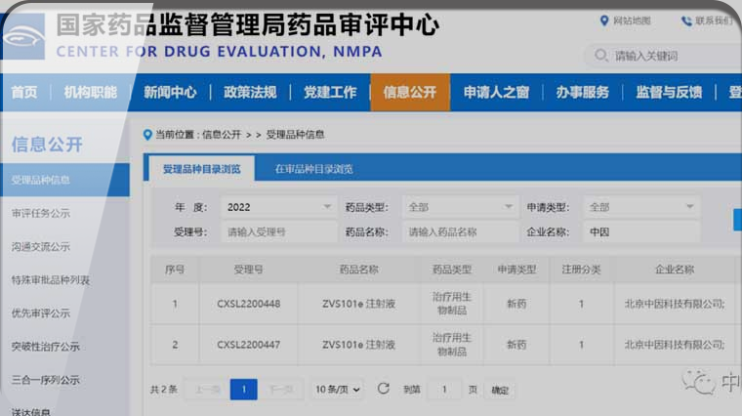Open the 10条/页 page size dropdown

tap(338, 390)
